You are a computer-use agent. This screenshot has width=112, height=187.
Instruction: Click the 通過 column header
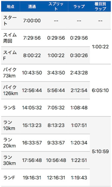(x=32, y=6)
